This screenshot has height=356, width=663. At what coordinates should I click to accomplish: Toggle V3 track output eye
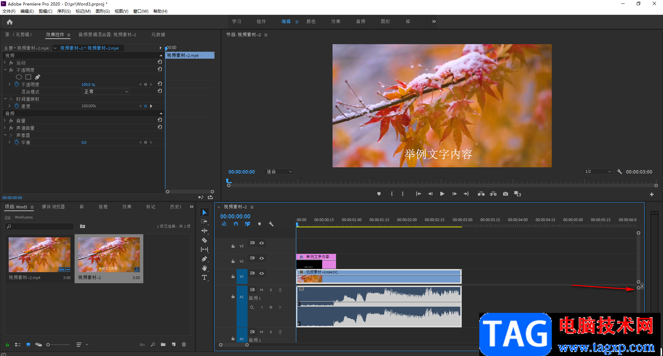262,243
